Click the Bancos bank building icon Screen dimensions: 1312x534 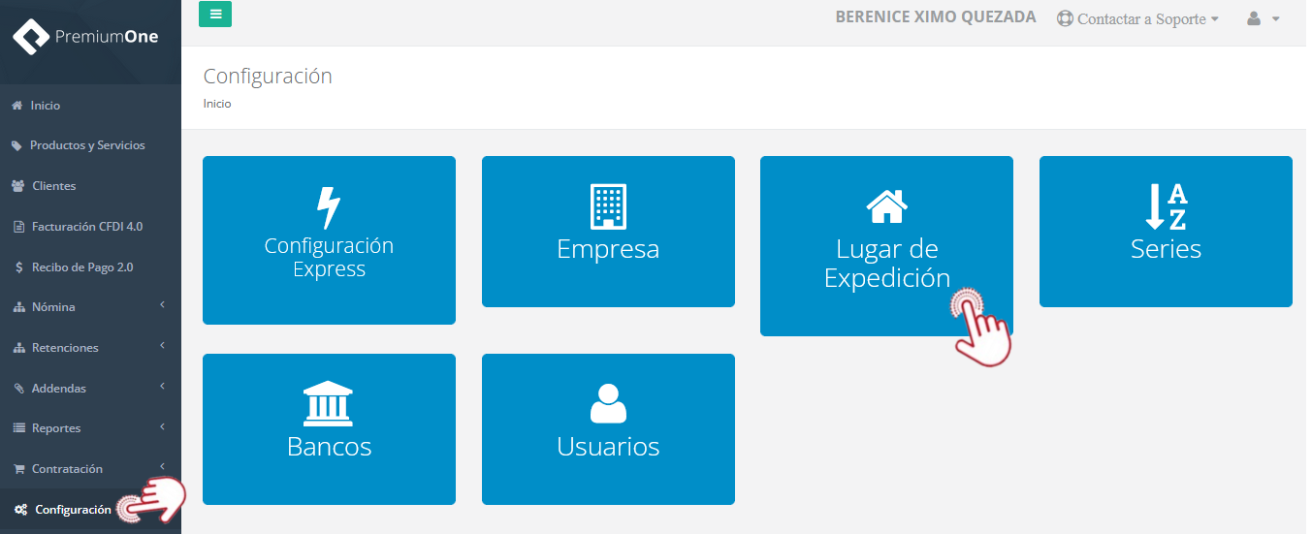329,404
